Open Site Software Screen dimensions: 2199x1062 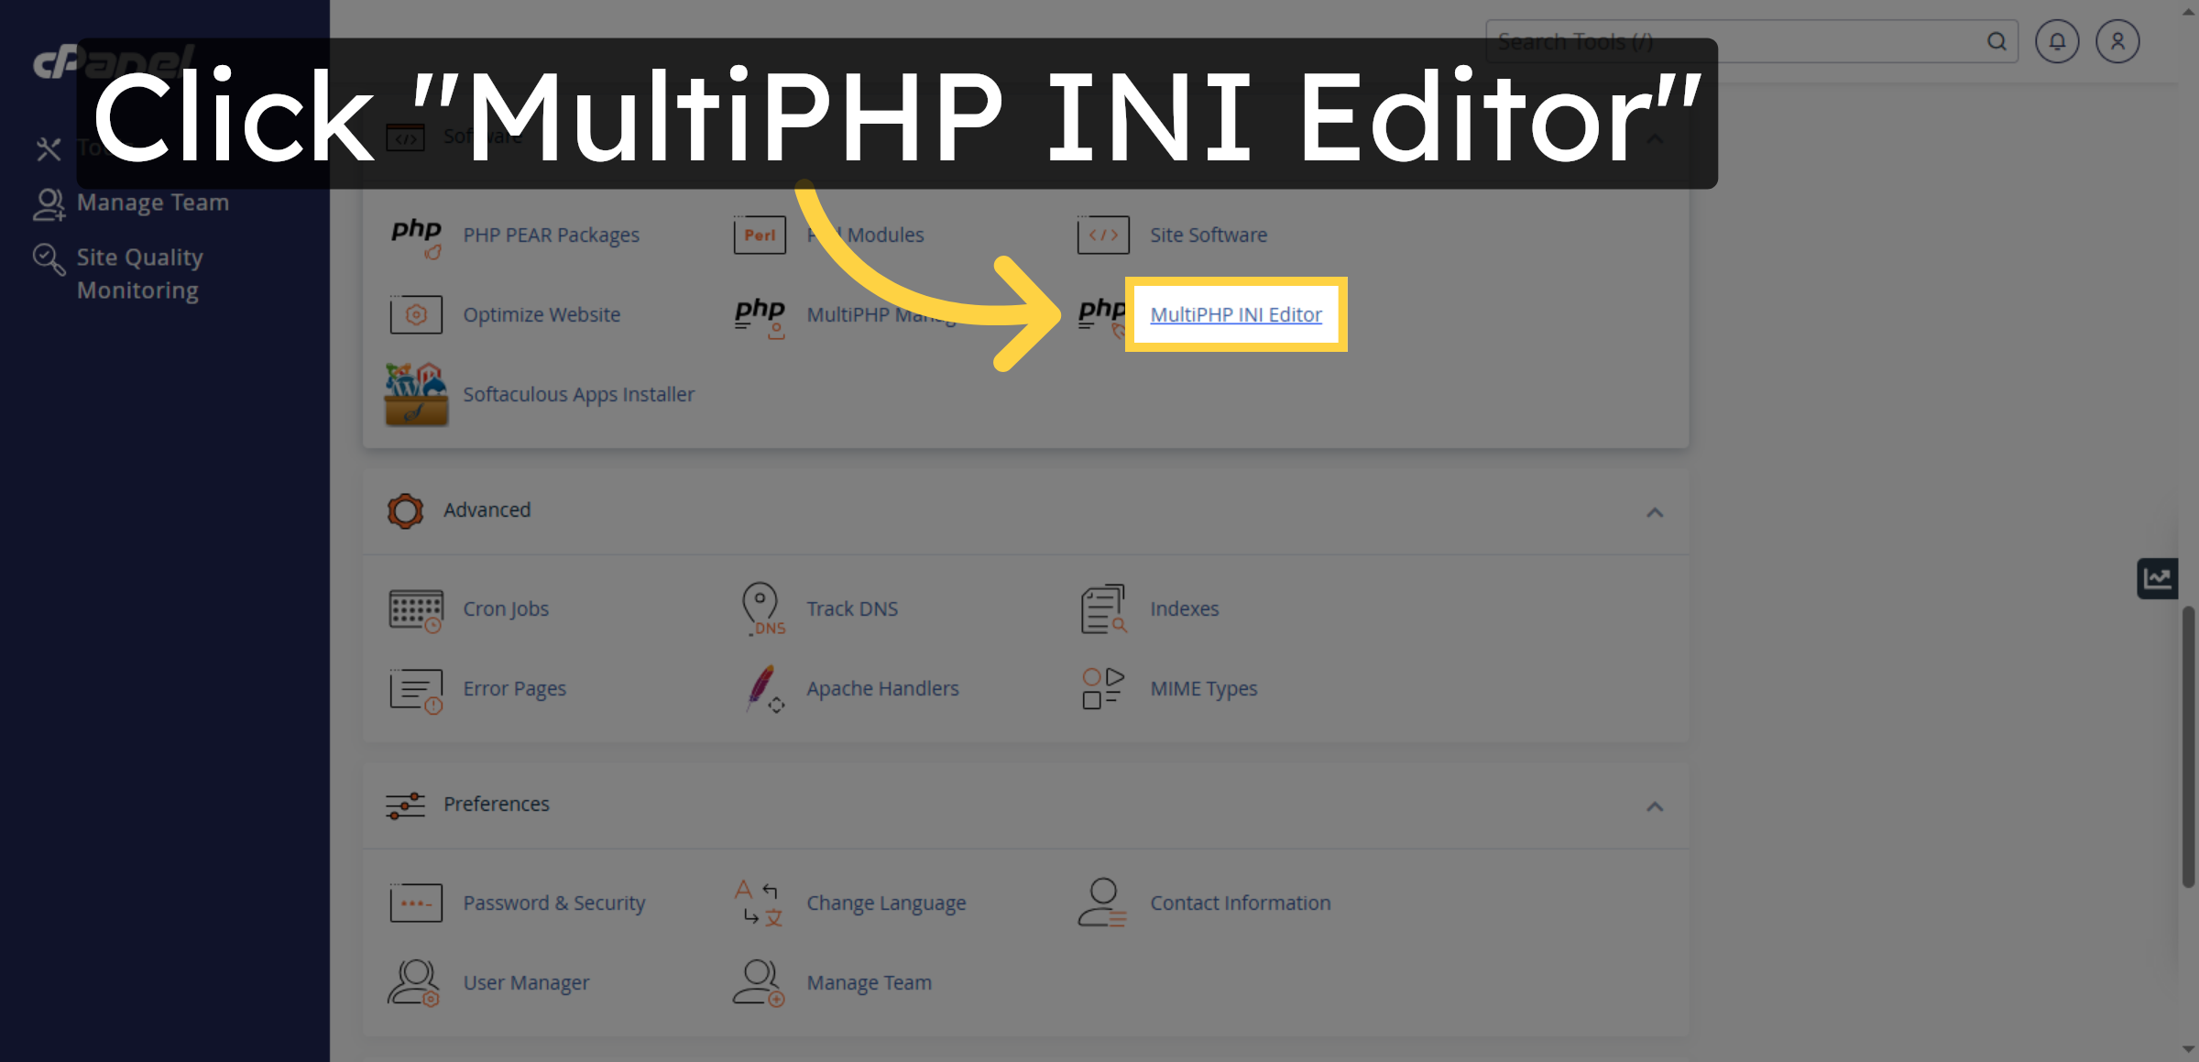[x=1209, y=235]
